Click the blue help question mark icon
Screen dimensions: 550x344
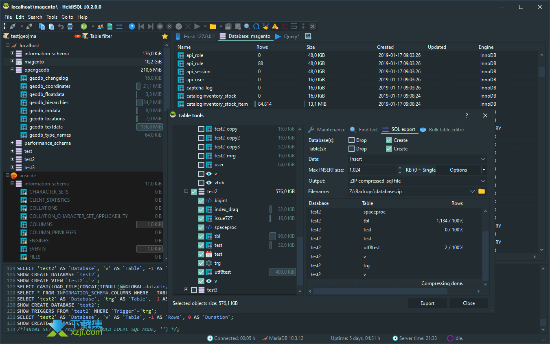132,26
